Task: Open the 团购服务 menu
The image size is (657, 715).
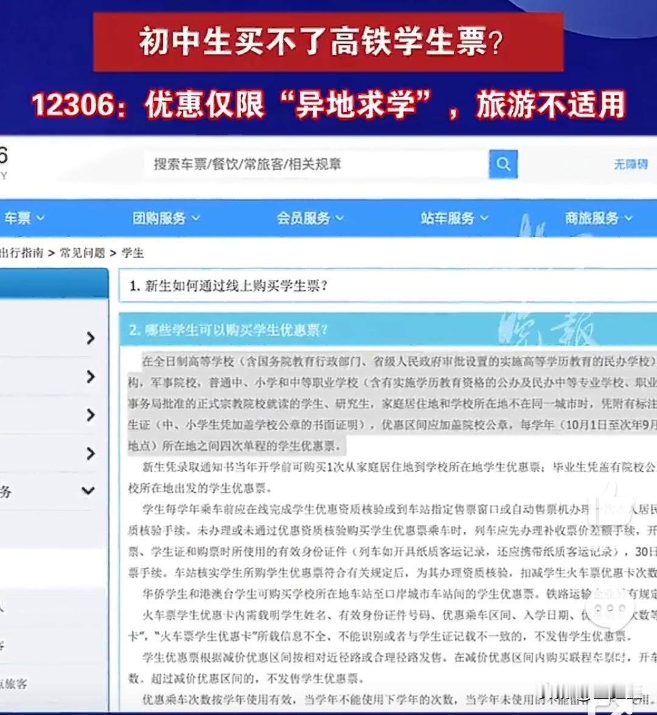Action: [166, 218]
